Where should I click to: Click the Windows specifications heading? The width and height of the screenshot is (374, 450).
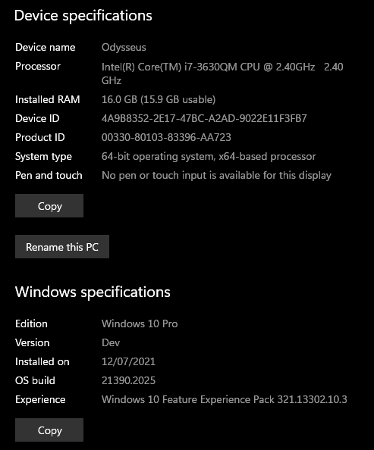coord(93,292)
